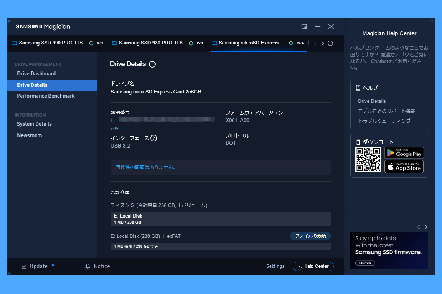Click the App Store download badge
The image size is (442, 294).
tap(404, 167)
